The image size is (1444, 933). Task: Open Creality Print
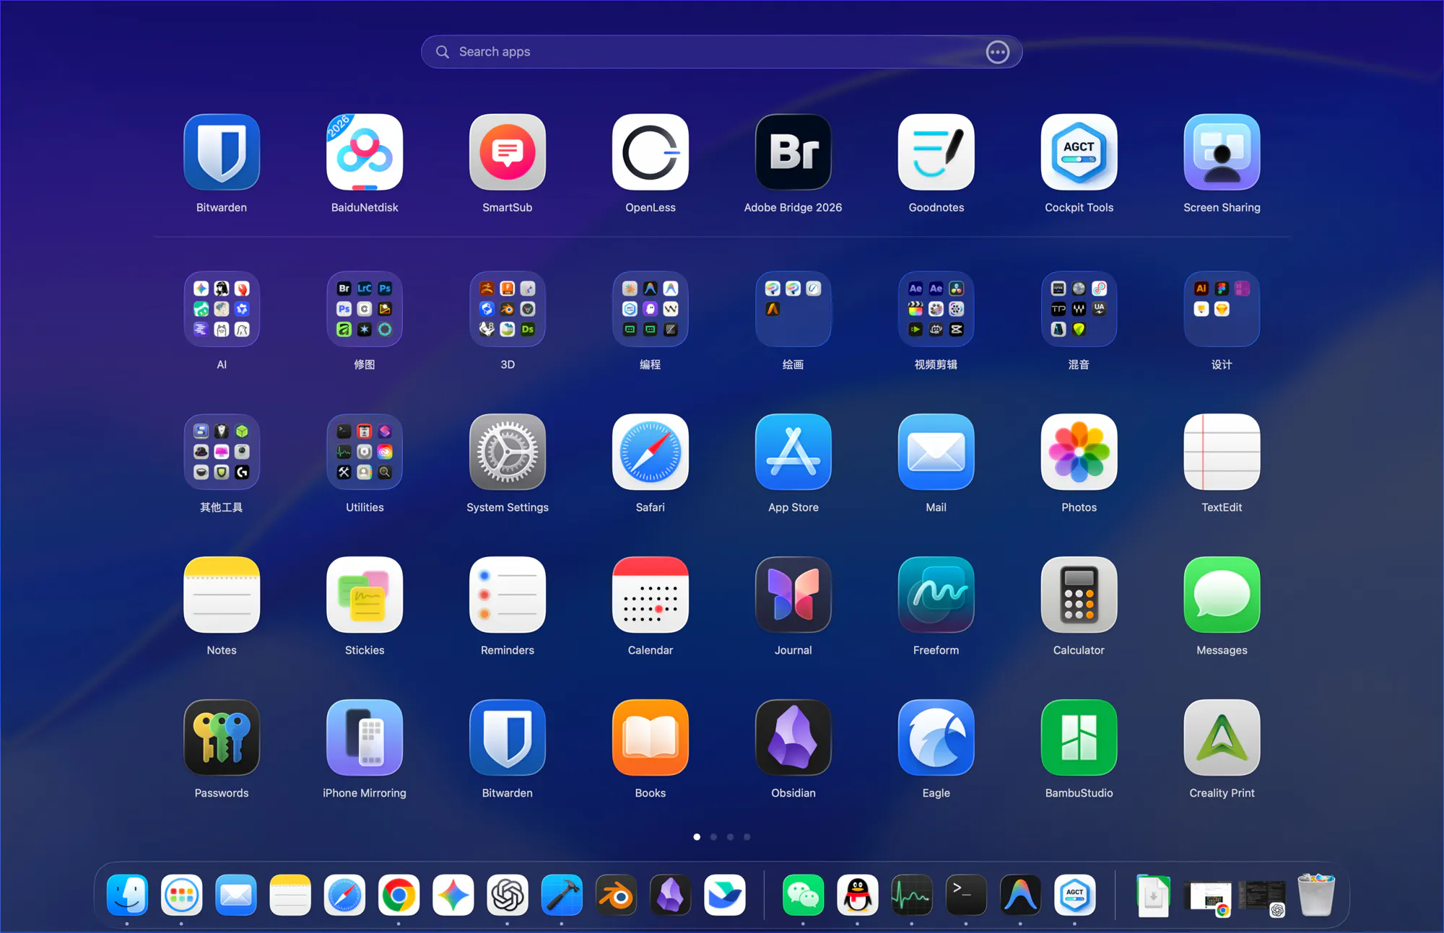pos(1222,737)
